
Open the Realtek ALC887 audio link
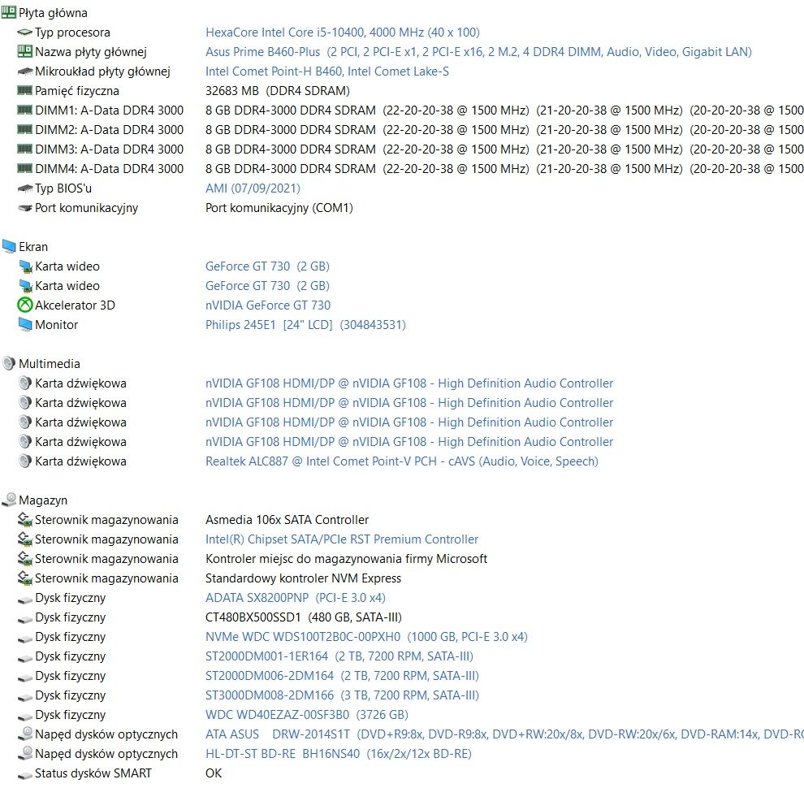402,461
